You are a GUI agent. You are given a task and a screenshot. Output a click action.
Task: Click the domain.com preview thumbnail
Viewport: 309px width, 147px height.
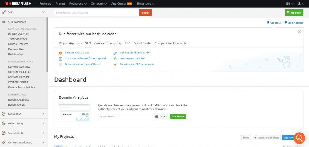click(x=75, y=113)
